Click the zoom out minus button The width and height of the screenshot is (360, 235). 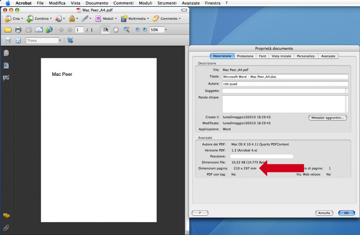coord(138,30)
